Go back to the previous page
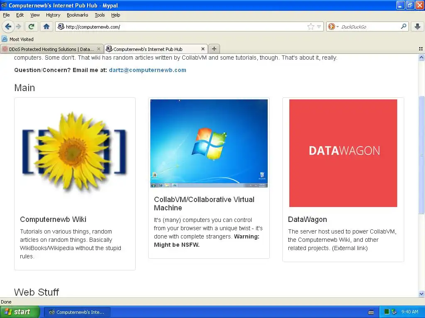The height and width of the screenshot is (318, 425). 8,26
